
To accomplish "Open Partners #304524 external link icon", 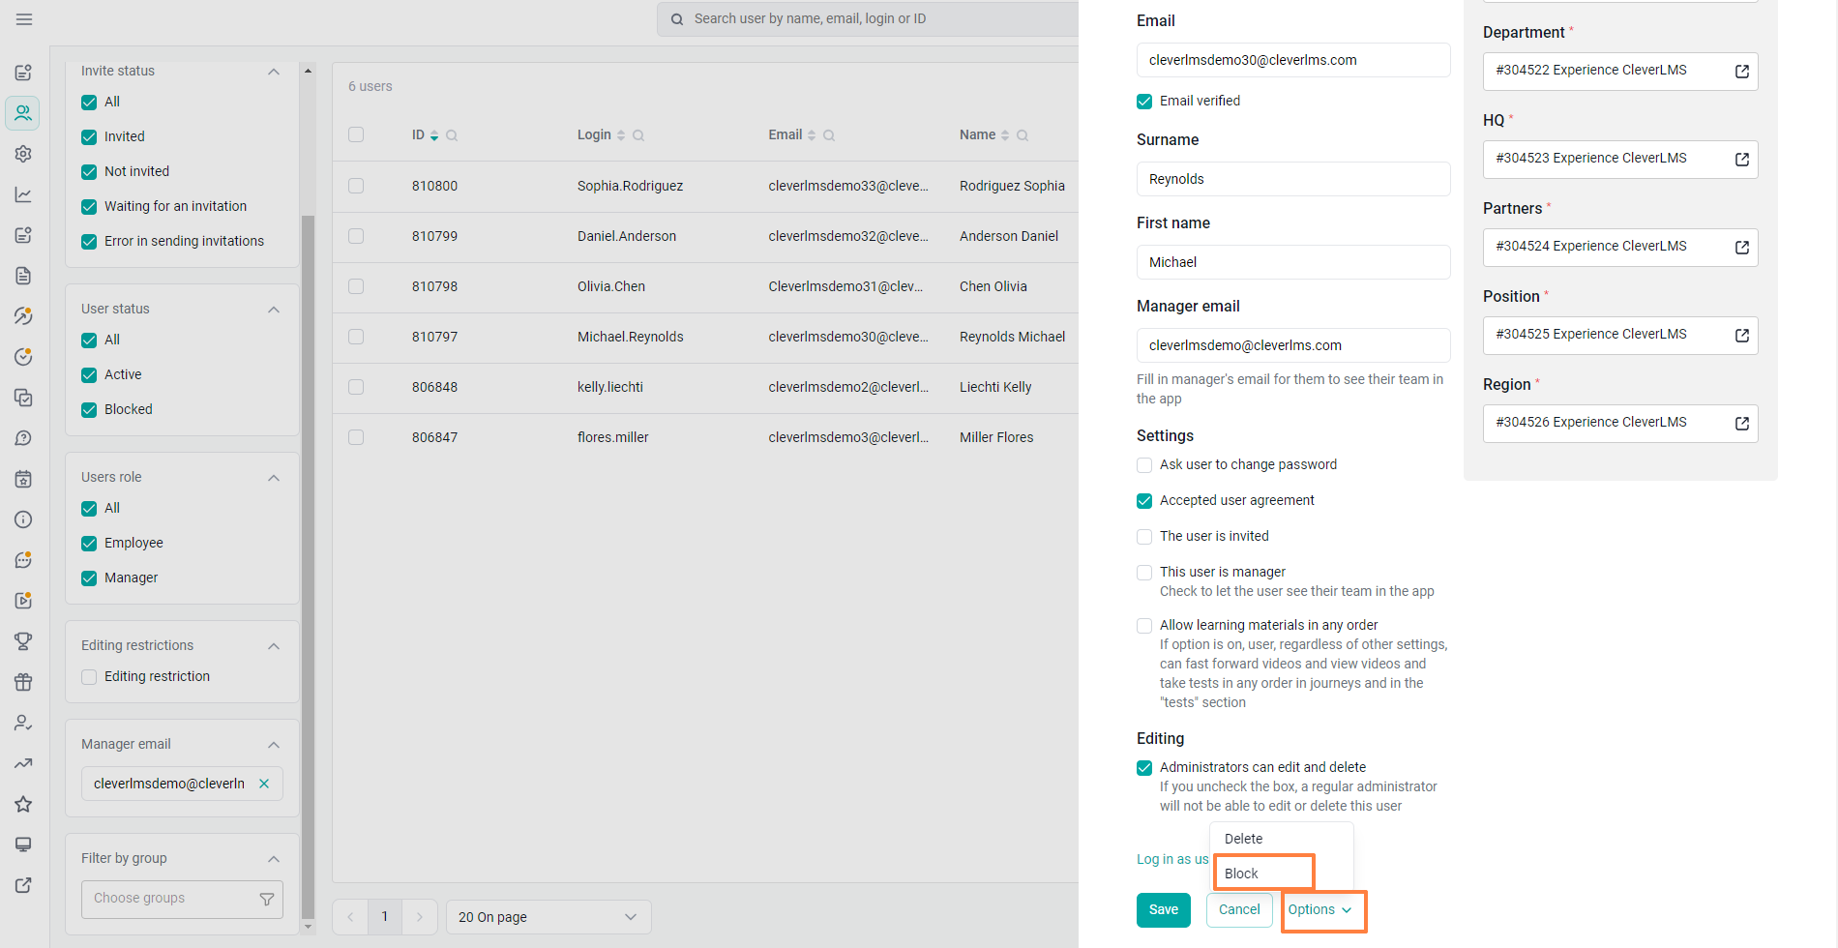I will tap(1741, 248).
